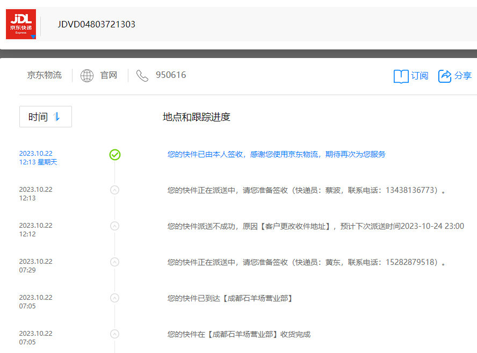Viewport: 477px width, 353px height.
Task: Click the 分享 share arrow icon
Action: point(445,76)
